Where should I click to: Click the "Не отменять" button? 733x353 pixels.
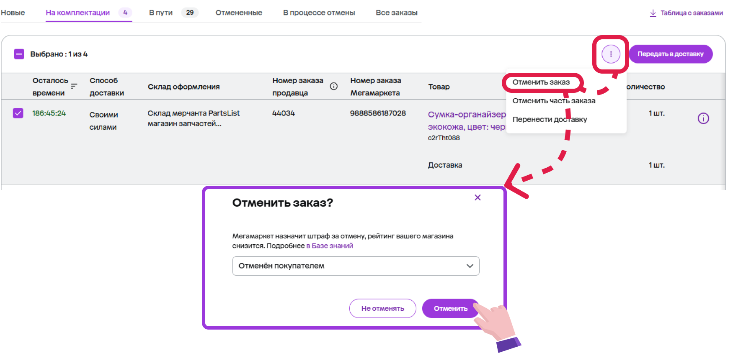[382, 308]
